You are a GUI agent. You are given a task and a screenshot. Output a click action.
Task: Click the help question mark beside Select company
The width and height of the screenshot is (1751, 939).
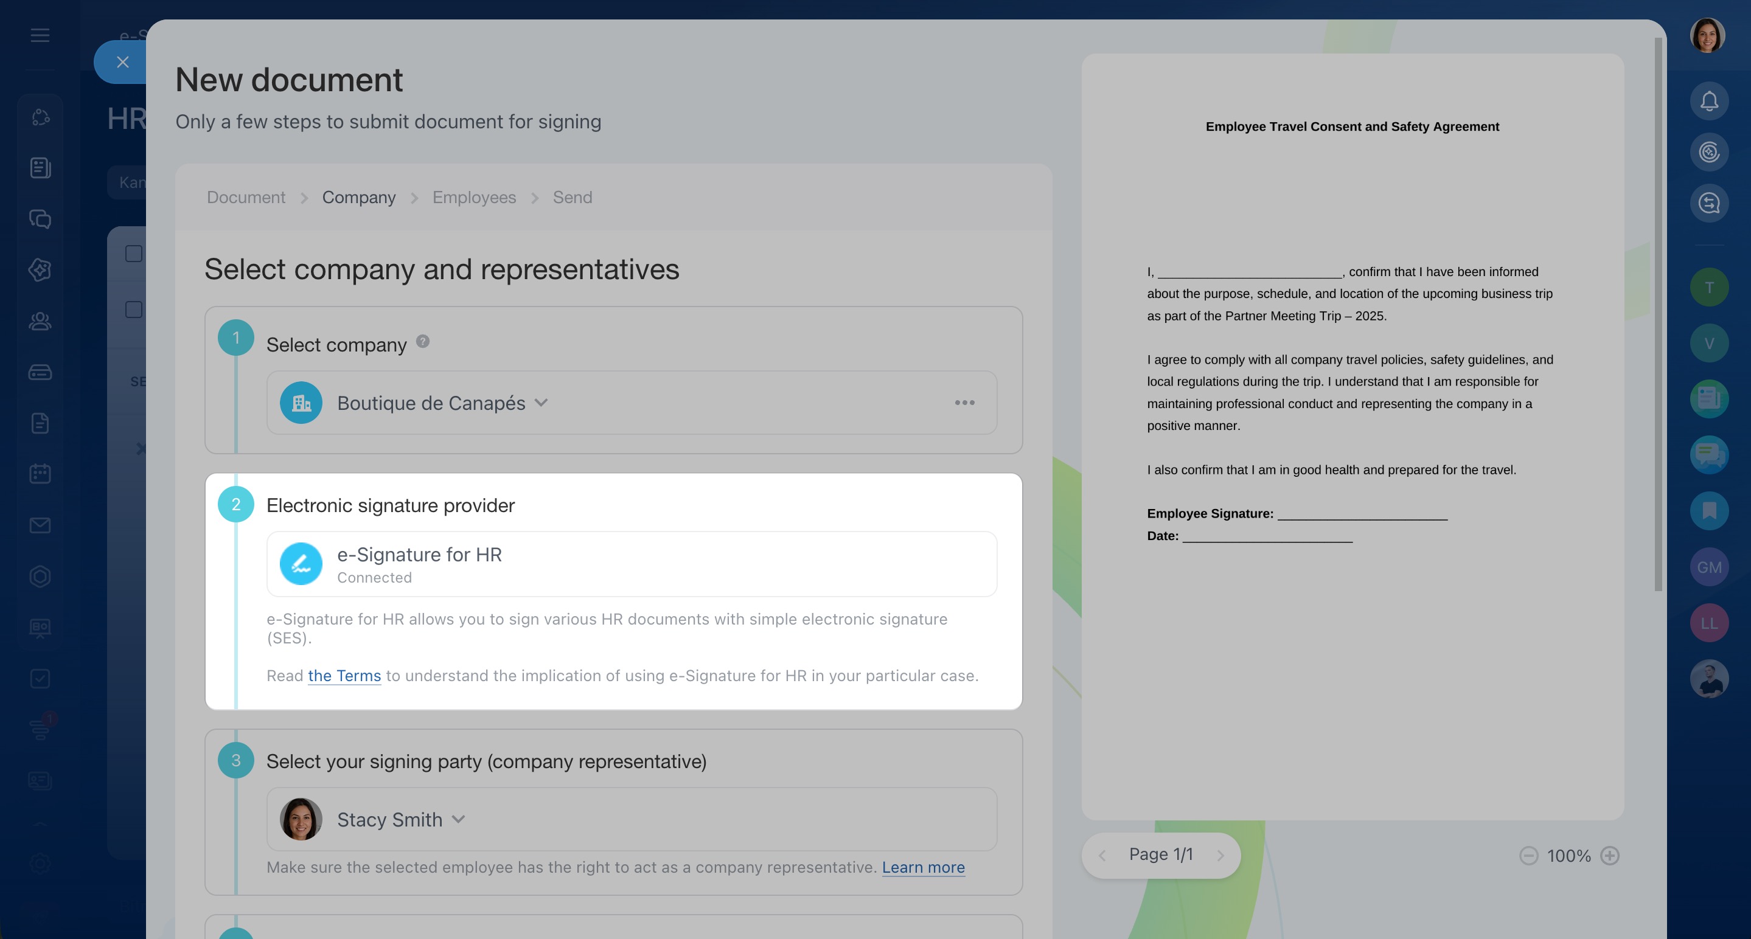pos(423,342)
